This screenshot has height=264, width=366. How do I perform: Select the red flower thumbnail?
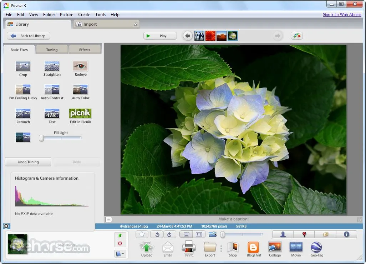210,36
